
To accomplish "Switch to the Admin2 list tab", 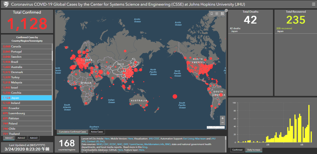I will click(x=21, y=138).
